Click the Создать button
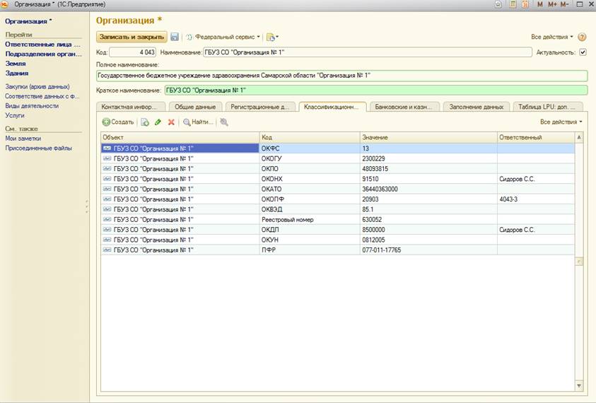596x403 pixels. [118, 122]
